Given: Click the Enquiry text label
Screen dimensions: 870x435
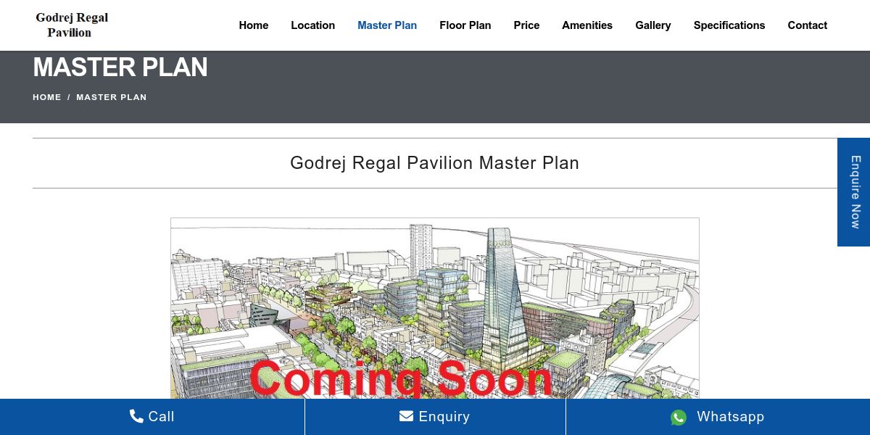Looking at the screenshot, I should [x=444, y=417].
